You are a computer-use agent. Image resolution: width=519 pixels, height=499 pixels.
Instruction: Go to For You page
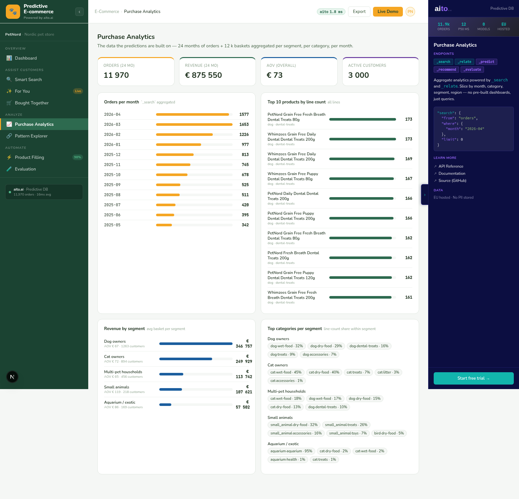(44, 91)
